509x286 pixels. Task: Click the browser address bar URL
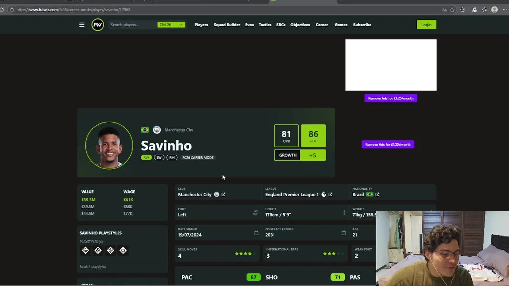tap(73, 10)
